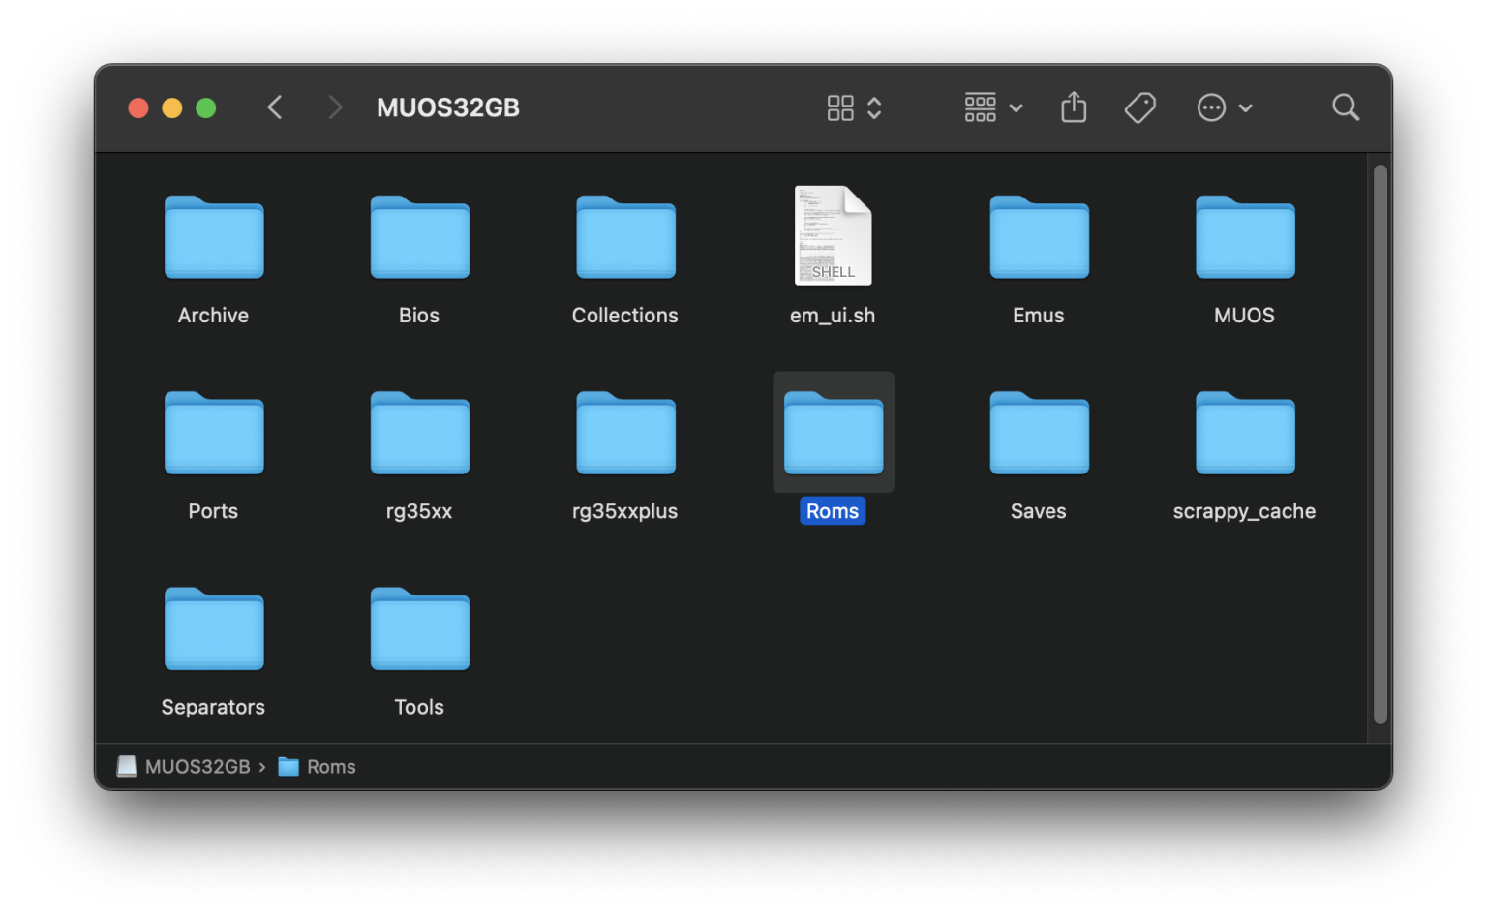This screenshot has width=1487, height=915.
Task: Go back with the left chevron
Action: [x=275, y=107]
